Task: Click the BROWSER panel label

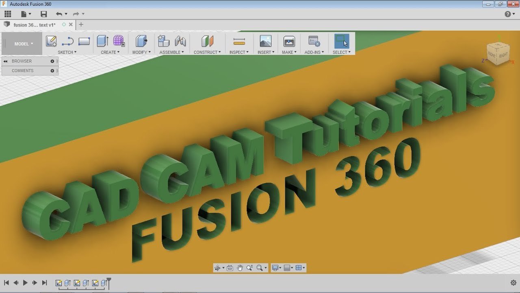Action: [22, 61]
